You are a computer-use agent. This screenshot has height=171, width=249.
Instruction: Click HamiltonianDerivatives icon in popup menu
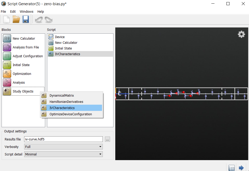click(44, 102)
